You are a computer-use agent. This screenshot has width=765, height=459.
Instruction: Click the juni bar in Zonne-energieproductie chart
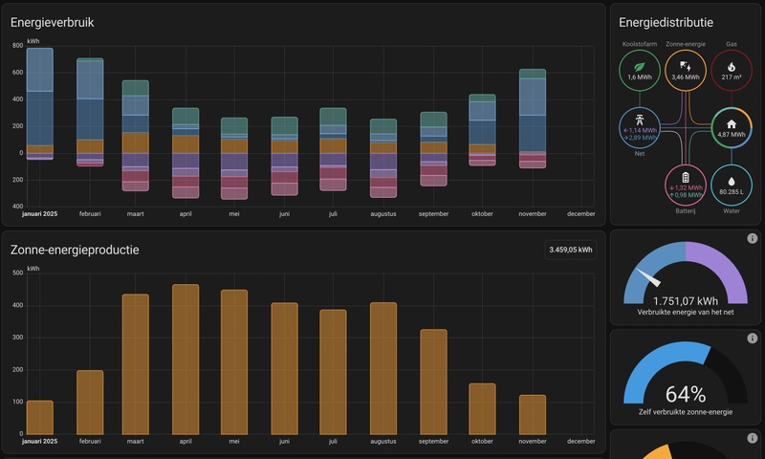(284, 368)
